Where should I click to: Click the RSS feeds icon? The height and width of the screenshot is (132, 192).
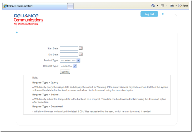click(162, 6)
